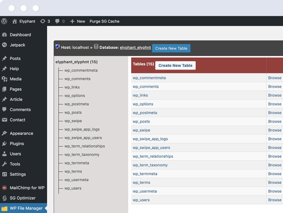Screen dimensions: 283x213
Task: Select wp_term_relationships in the left tree
Action: pos(84,146)
